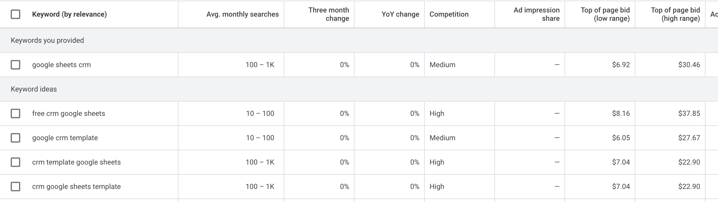Tick the google crm template row checkbox
The height and width of the screenshot is (202, 718).
pos(15,138)
